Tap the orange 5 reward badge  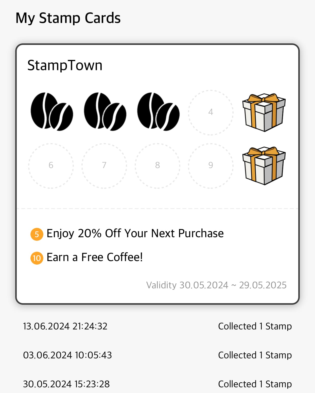click(37, 234)
